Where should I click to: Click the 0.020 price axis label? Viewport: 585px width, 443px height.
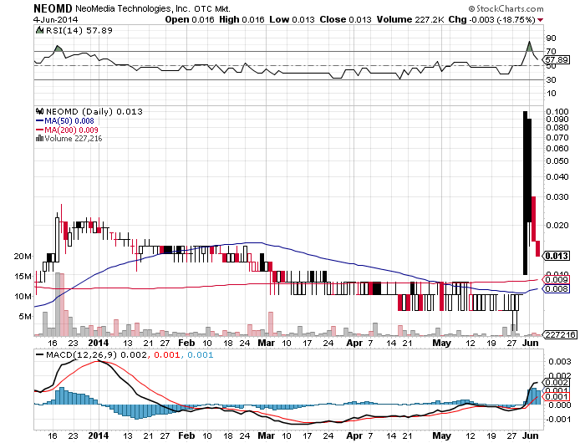tap(557, 226)
